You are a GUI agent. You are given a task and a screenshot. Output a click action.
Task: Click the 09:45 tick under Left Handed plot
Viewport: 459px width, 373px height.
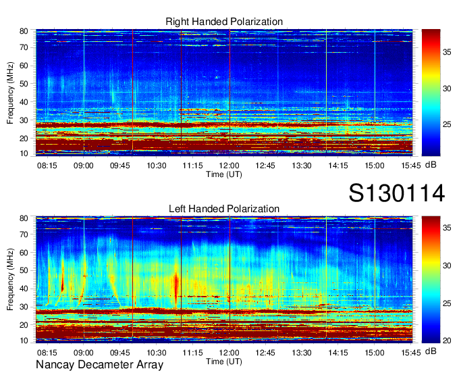tap(120, 352)
